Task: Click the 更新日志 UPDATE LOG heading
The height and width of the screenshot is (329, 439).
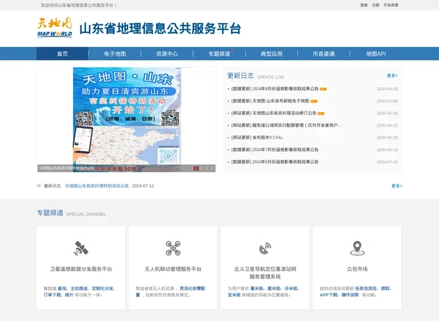Action: (x=255, y=76)
